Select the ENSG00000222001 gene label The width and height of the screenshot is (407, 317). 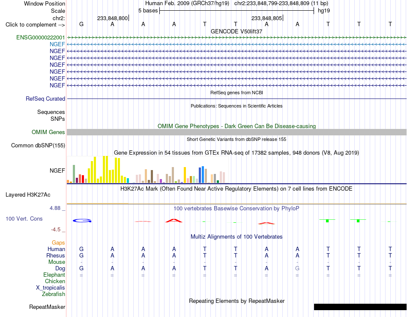tap(41, 37)
